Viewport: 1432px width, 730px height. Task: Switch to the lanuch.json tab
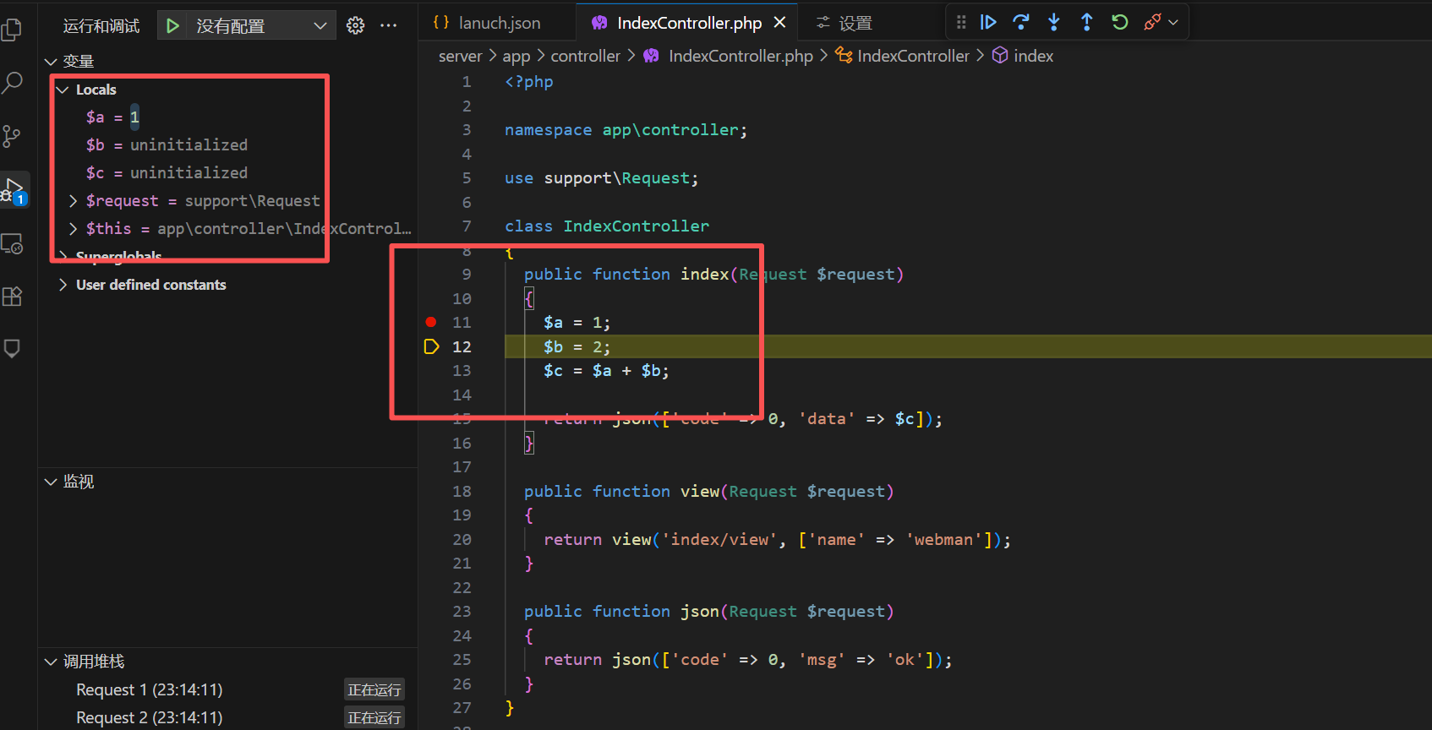pyautogui.click(x=499, y=23)
